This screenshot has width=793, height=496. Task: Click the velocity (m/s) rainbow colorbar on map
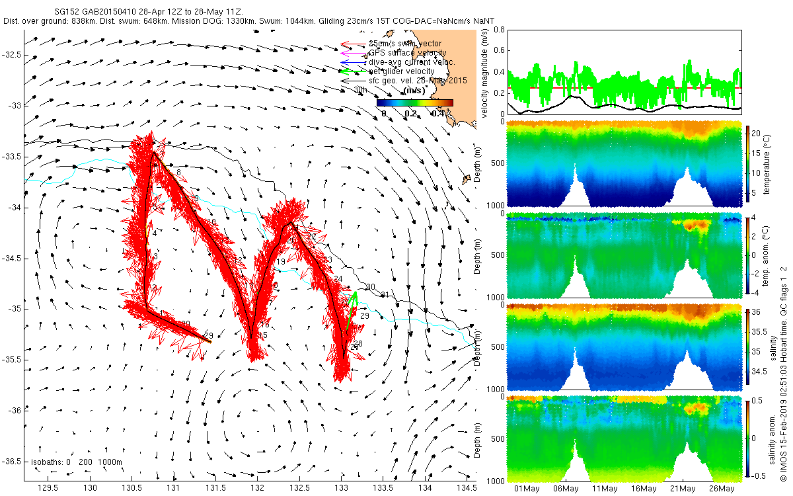coord(415,103)
